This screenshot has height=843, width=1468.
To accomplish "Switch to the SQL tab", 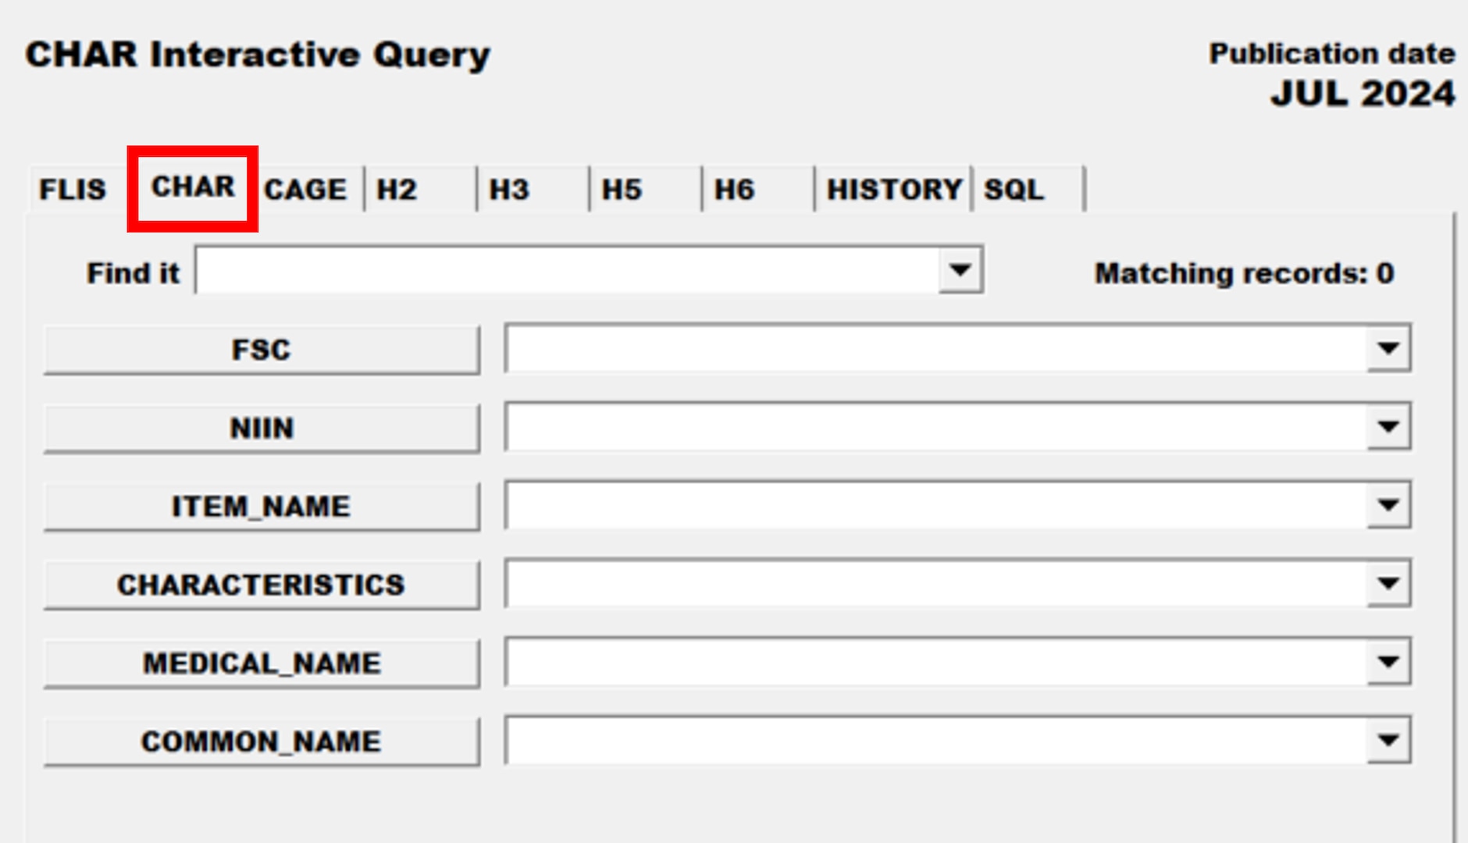I will (1028, 189).
